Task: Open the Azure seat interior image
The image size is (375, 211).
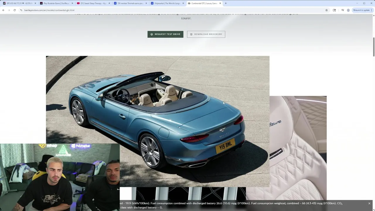Action: [298, 148]
